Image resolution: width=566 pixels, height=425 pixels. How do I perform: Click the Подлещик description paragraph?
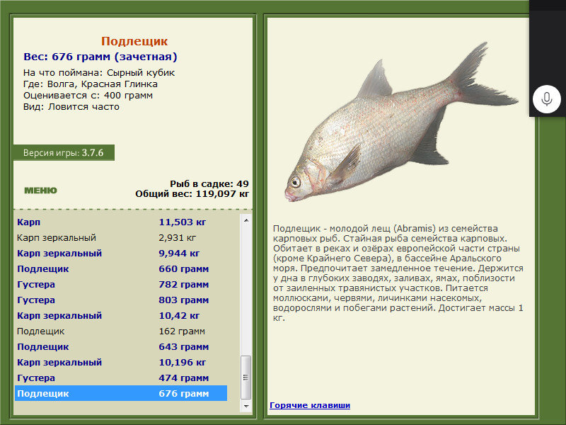click(398, 273)
